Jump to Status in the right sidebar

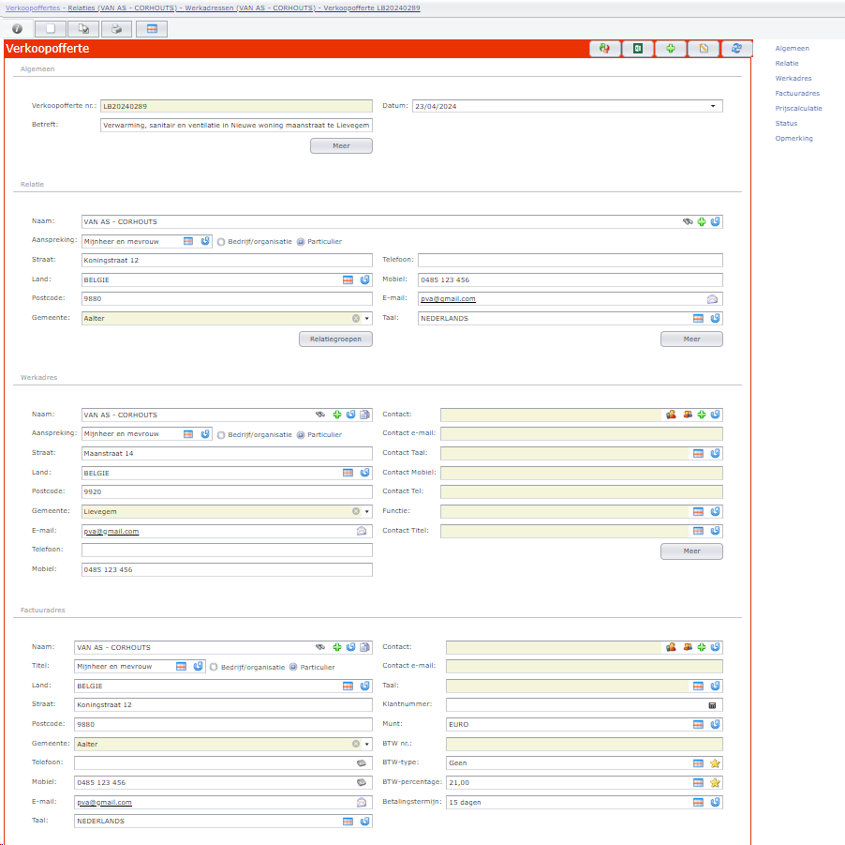click(786, 124)
